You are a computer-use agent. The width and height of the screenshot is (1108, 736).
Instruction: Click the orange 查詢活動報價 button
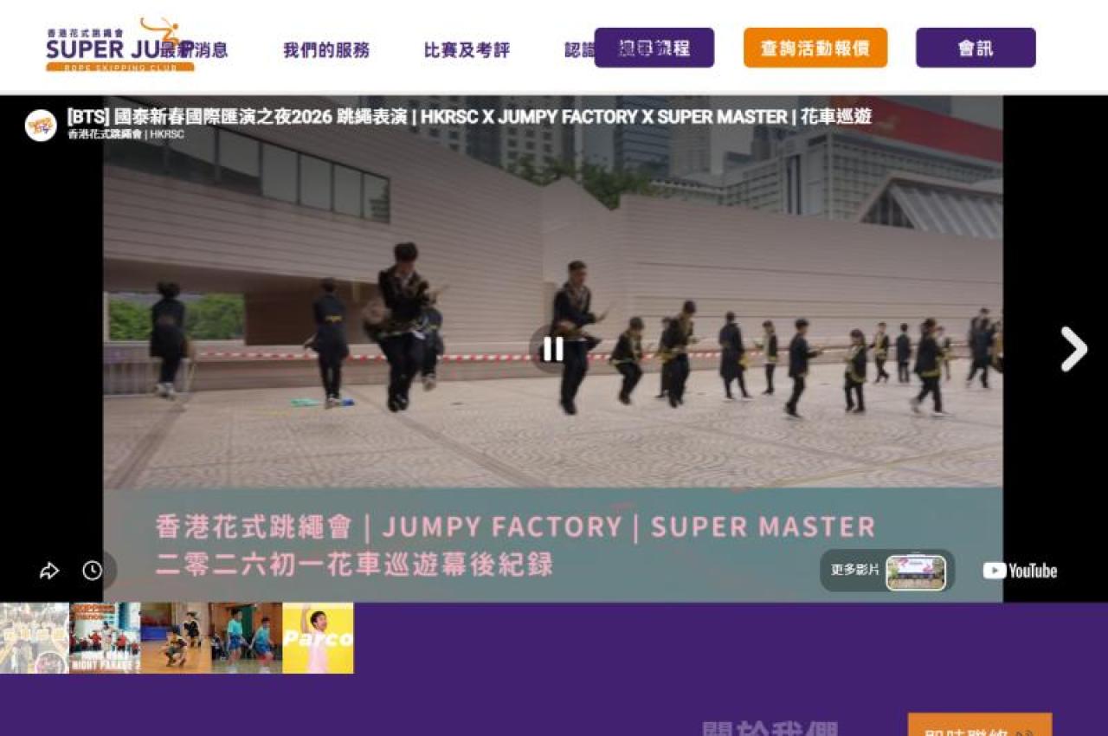[x=815, y=48]
